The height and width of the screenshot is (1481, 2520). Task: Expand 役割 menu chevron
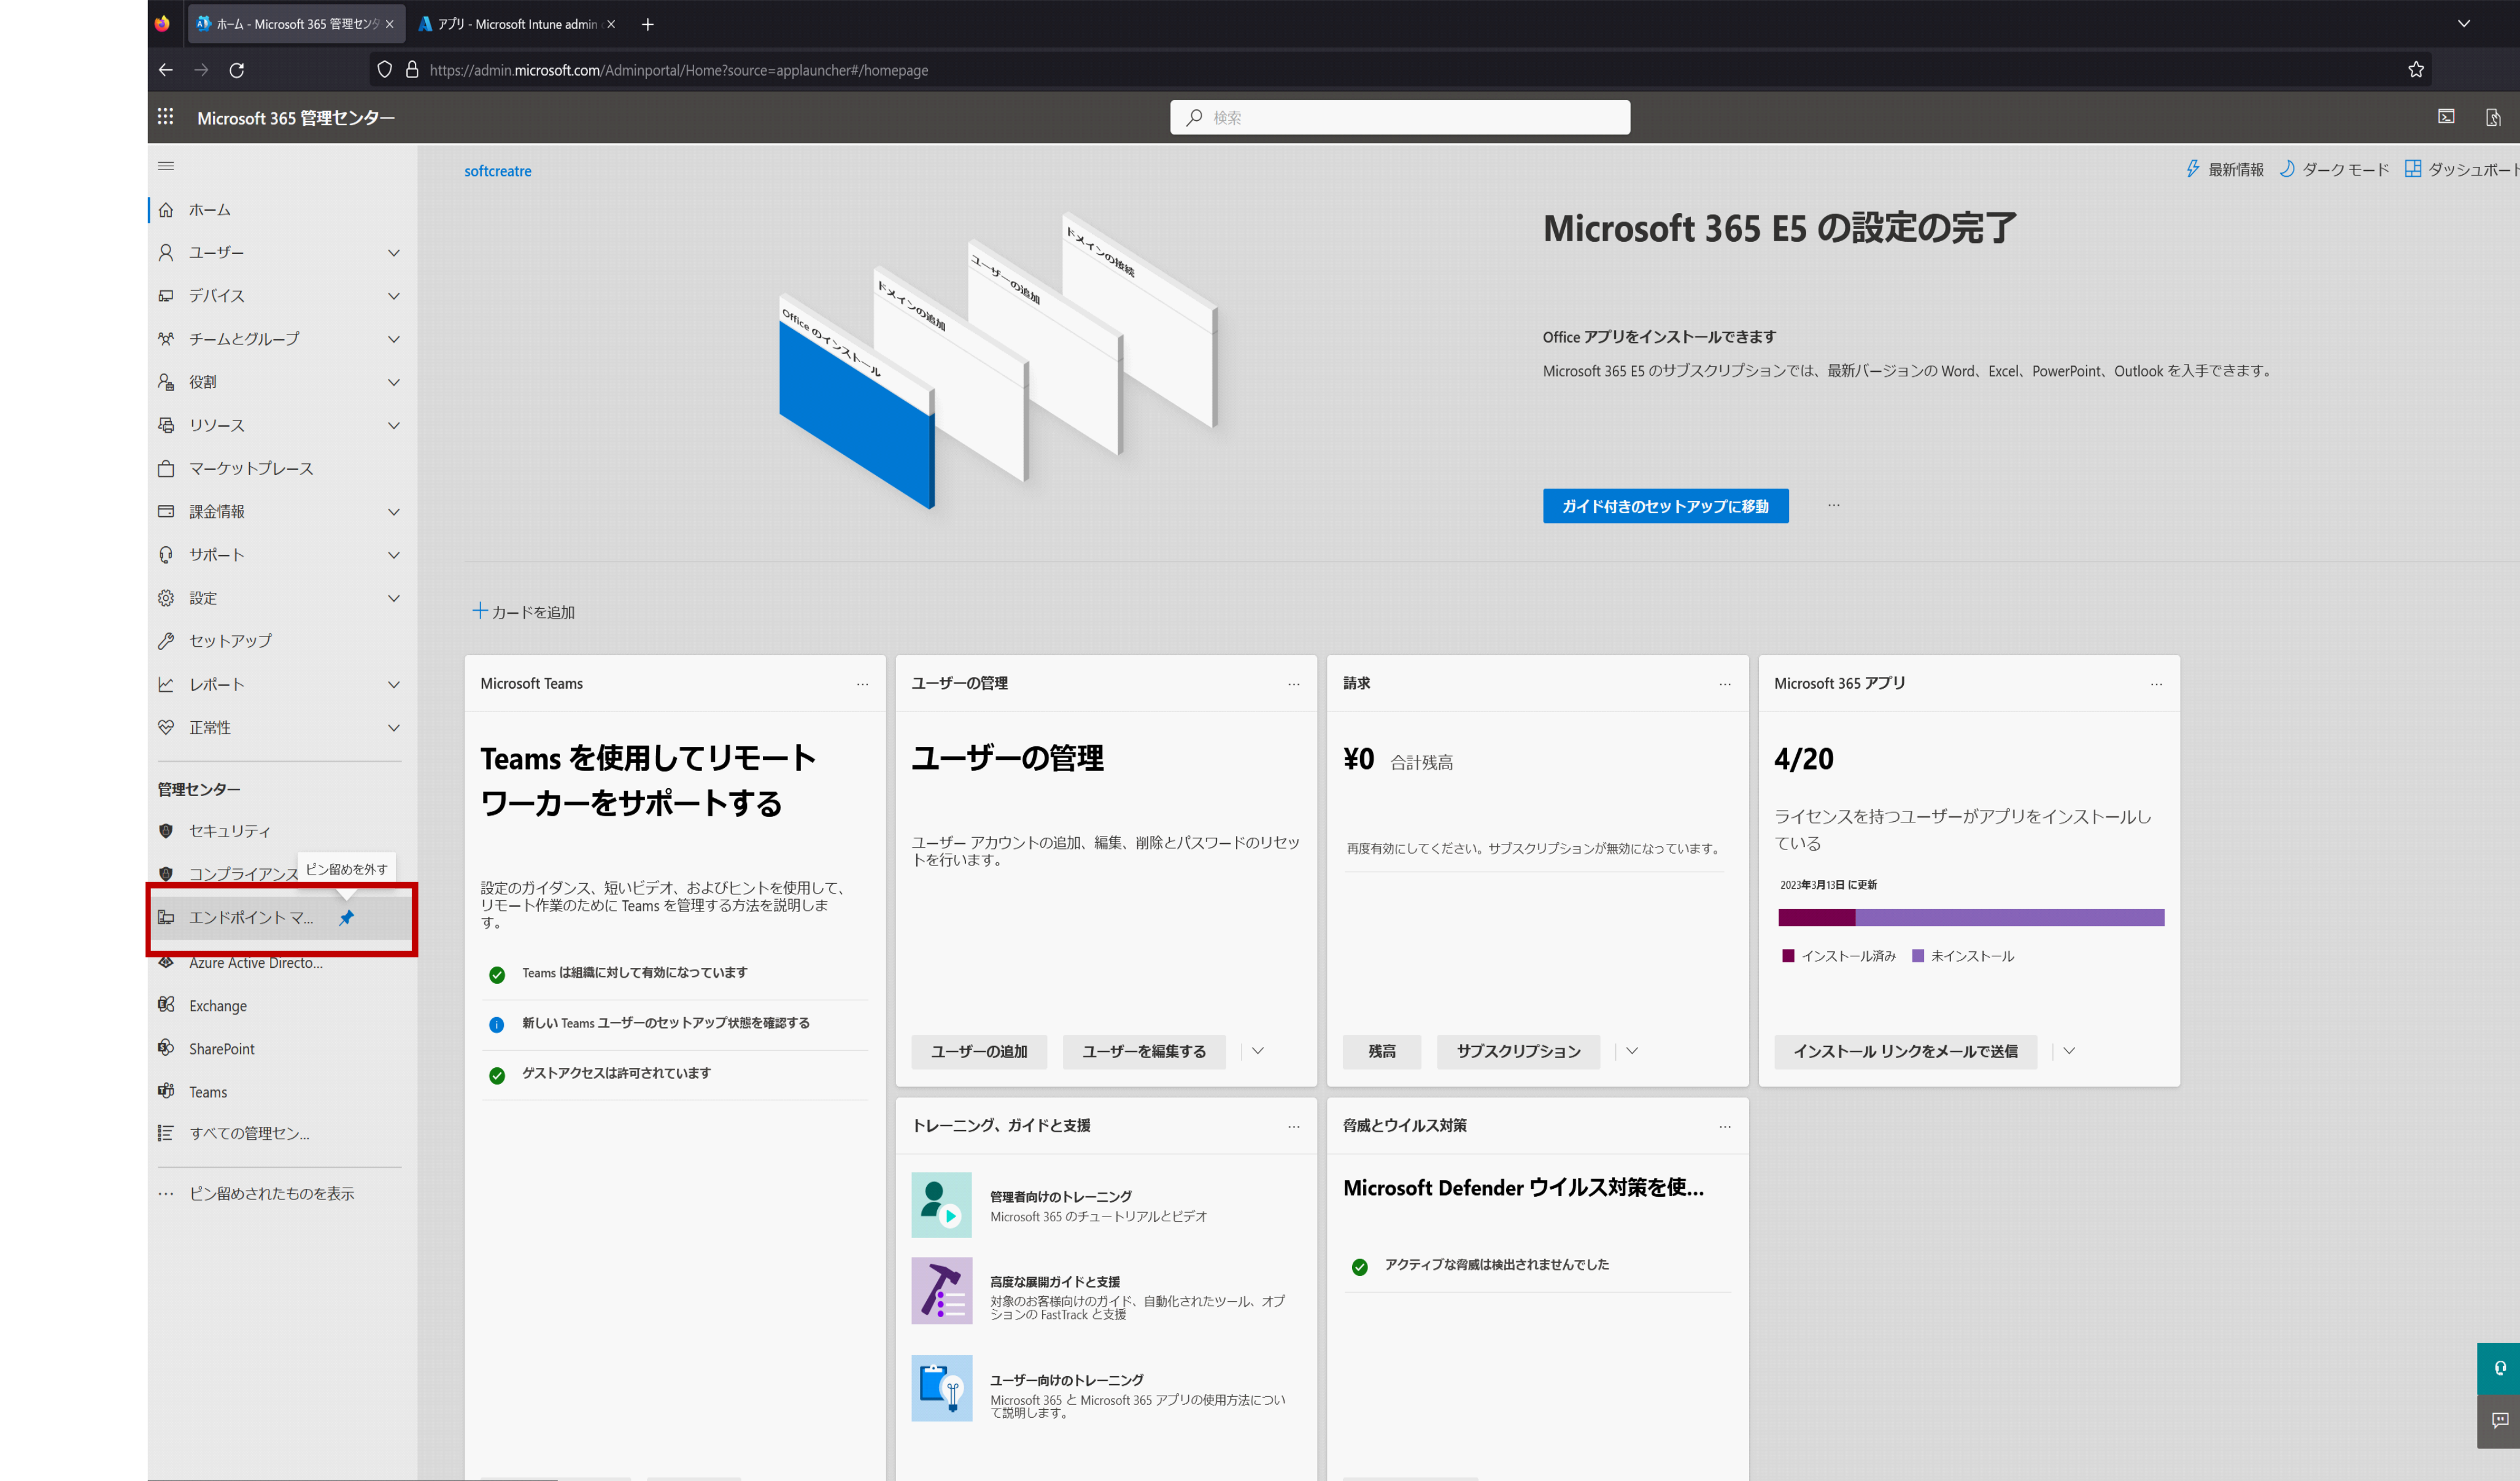coord(394,382)
